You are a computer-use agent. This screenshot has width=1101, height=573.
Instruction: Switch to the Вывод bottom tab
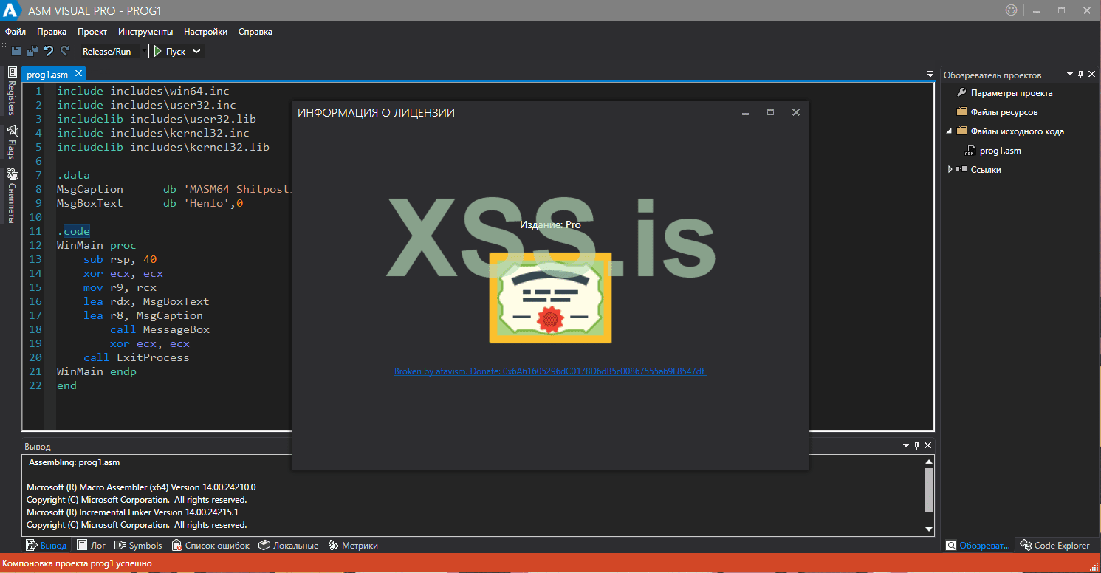tap(47, 546)
